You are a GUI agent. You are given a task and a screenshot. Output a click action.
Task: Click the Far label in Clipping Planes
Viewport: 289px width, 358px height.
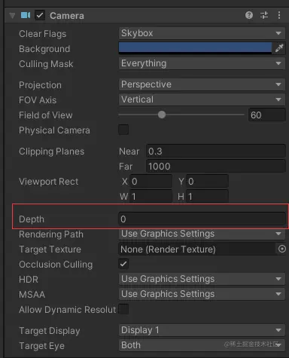click(x=126, y=167)
